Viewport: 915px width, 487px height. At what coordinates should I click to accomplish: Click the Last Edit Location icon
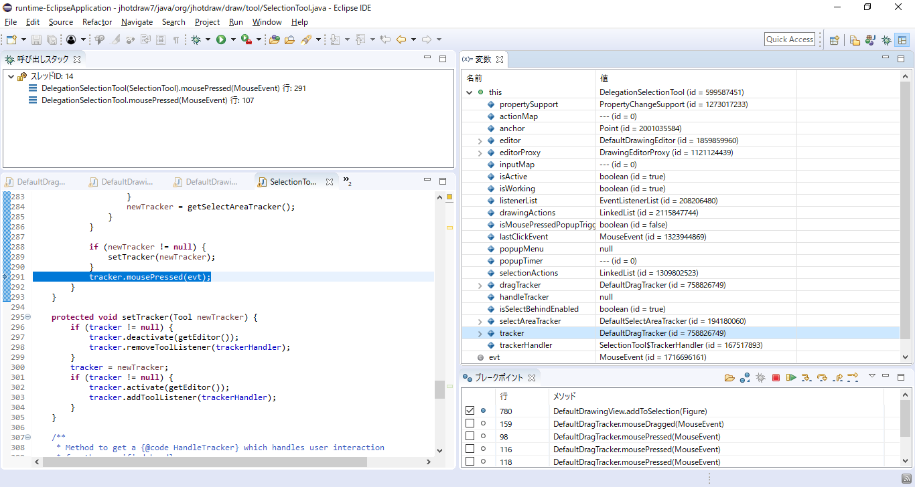(x=385, y=39)
